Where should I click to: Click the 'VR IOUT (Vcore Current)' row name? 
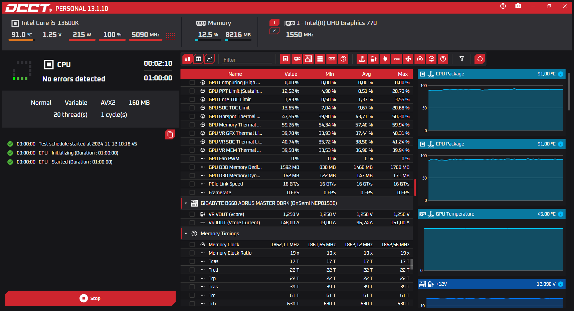click(x=234, y=223)
